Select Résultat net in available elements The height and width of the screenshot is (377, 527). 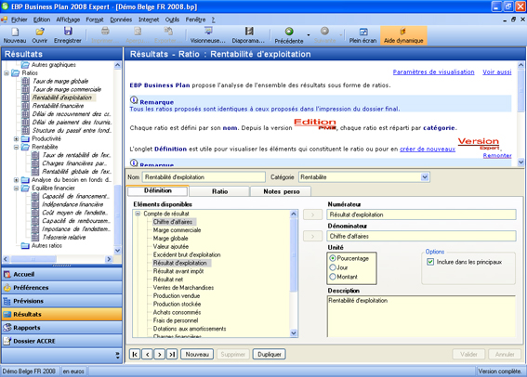pyautogui.click(x=168, y=279)
